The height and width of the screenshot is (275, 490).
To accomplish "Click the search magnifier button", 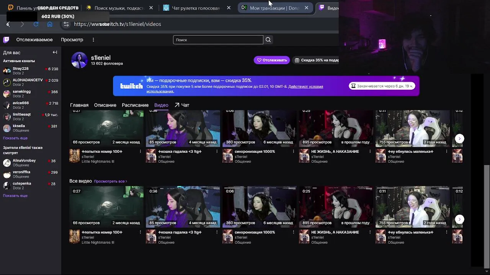I will [268, 40].
